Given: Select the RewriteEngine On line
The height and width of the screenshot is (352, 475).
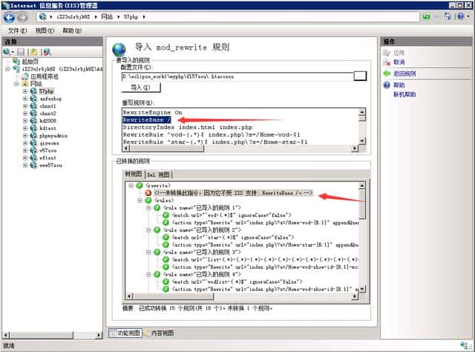Looking at the screenshot, I should 152,112.
